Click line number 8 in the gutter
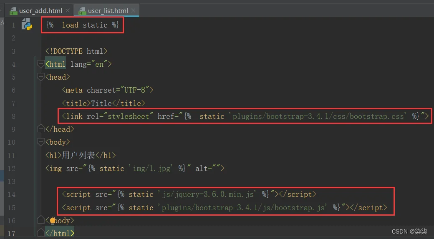Viewport: 434px width, 239px height. (13, 116)
